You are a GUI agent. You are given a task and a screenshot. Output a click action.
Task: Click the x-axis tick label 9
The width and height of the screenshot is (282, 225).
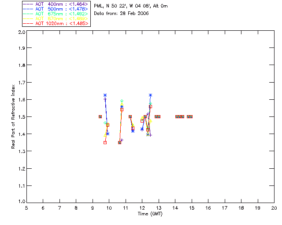coord(93,208)
